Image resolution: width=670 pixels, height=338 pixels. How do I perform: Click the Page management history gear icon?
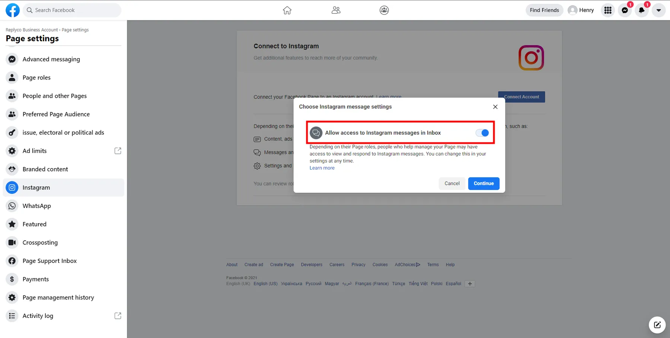(x=12, y=297)
